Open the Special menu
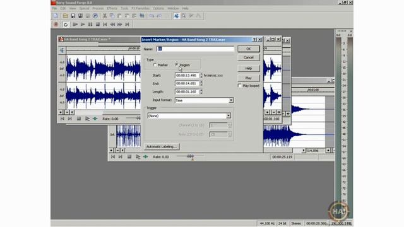The height and width of the screenshot is (227, 404). coord(84,8)
